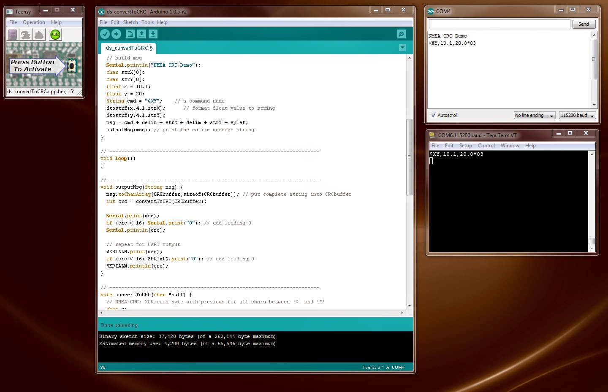This screenshot has height=392, width=608.
Task: Open the No line ending dropdown
Action: click(x=534, y=115)
